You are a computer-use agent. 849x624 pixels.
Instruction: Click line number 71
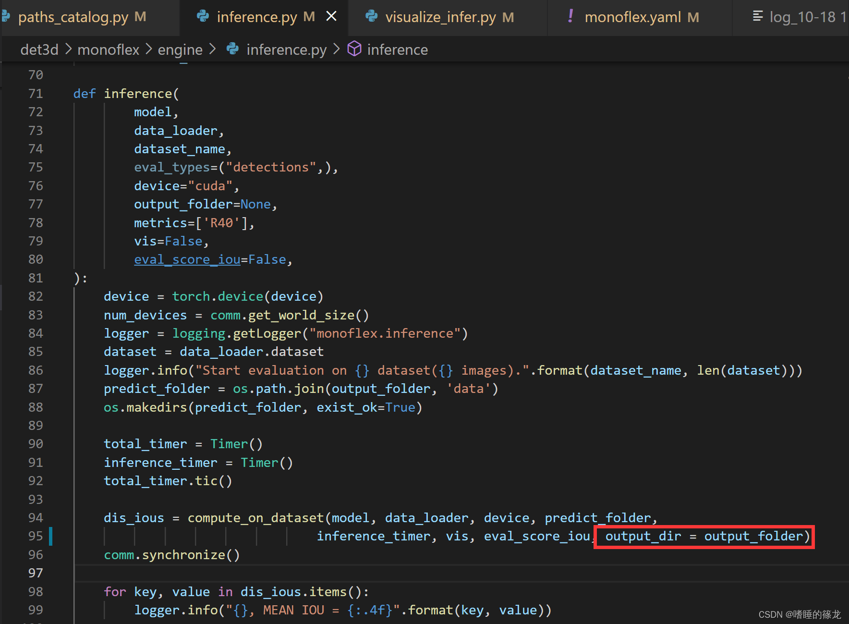coord(36,94)
